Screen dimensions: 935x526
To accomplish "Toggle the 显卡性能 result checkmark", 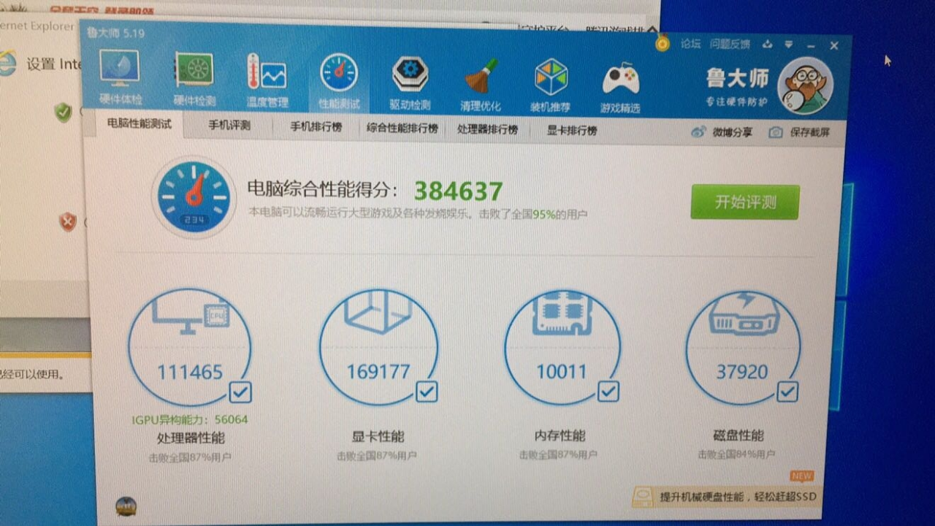I will [427, 392].
